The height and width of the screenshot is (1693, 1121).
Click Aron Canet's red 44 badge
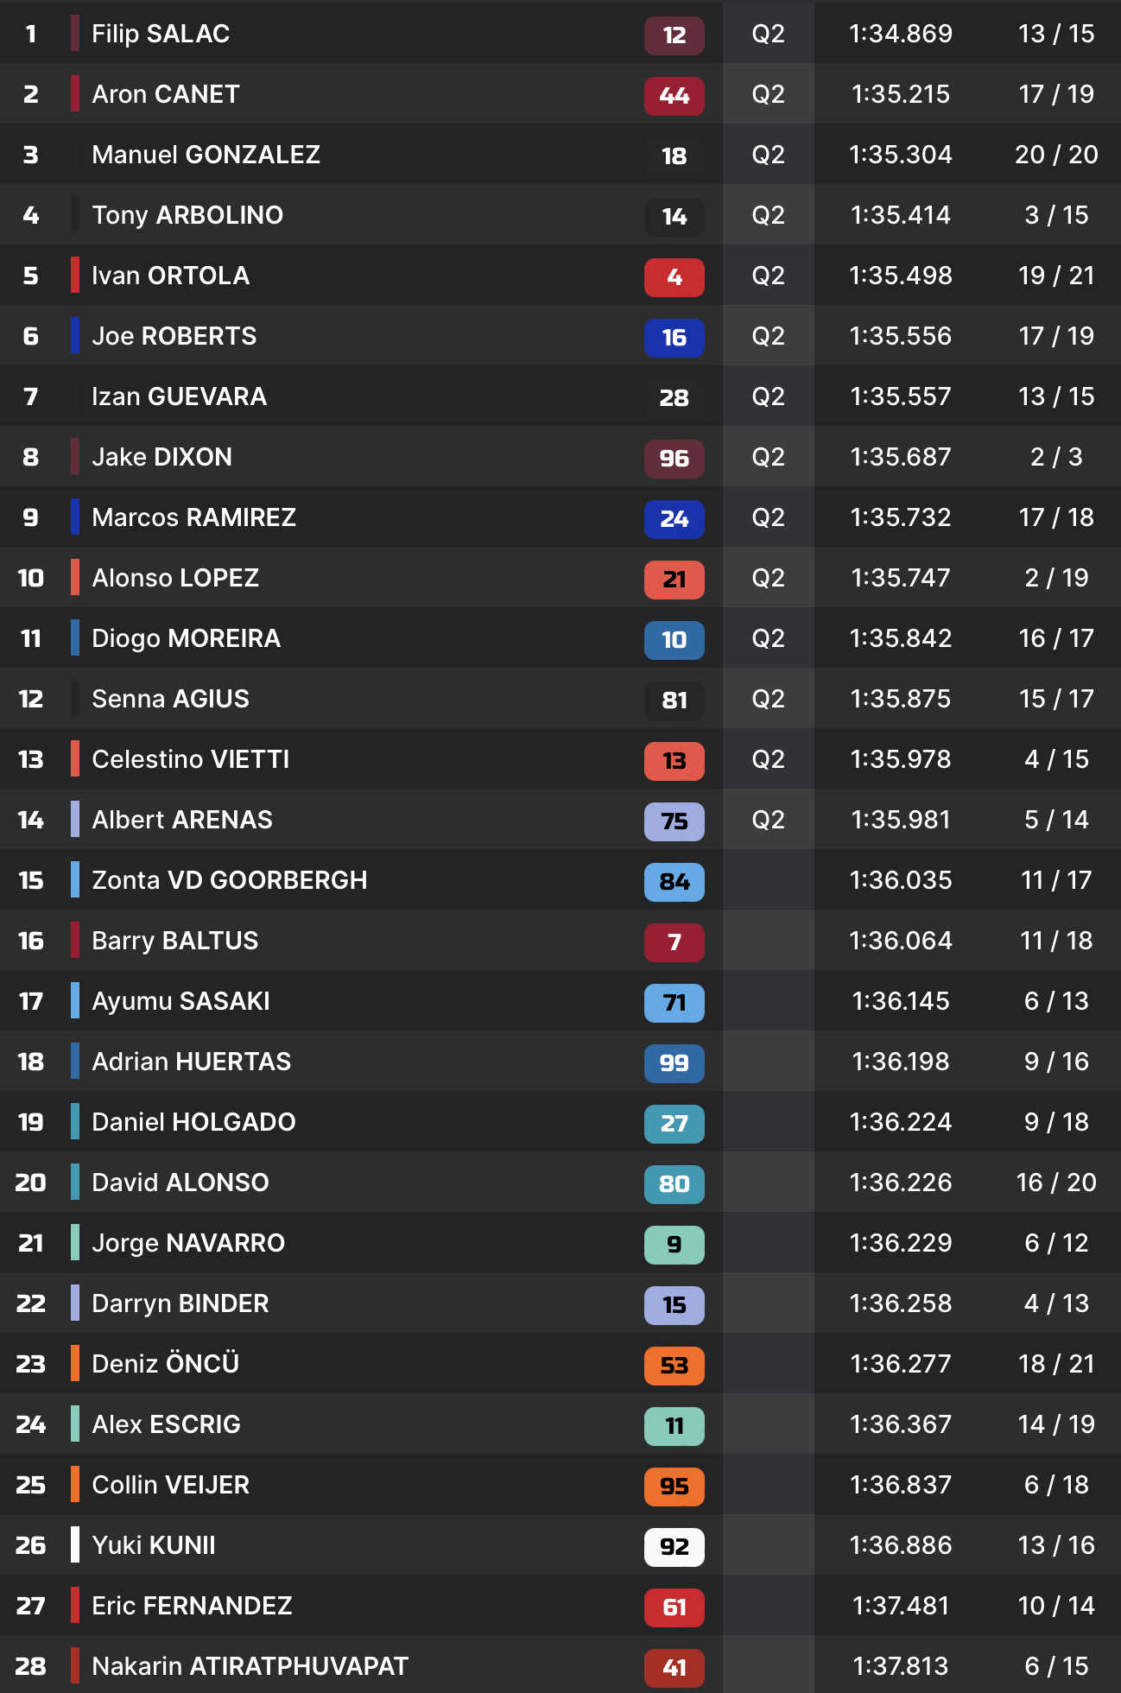[674, 96]
